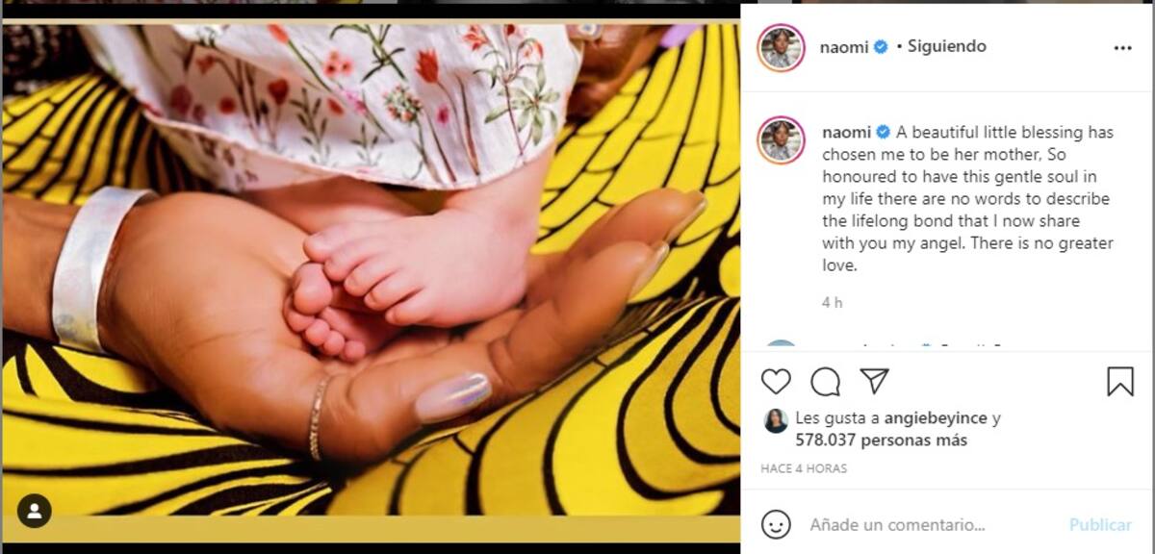Click angiebeyince's small avatar in likes
1155x554 pixels.
pos(776,420)
